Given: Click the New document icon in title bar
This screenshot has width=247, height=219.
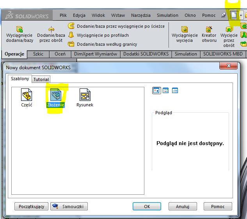Looking at the screenshot, I should pyautogui.click(x=234, y=15).
